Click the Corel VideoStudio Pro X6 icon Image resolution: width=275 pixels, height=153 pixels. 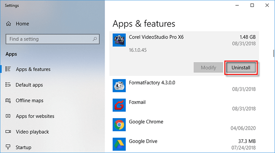(x=119, y=40)
